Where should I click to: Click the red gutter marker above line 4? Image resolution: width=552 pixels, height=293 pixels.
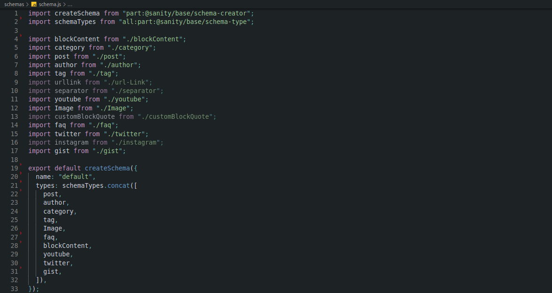pos(21,35)
